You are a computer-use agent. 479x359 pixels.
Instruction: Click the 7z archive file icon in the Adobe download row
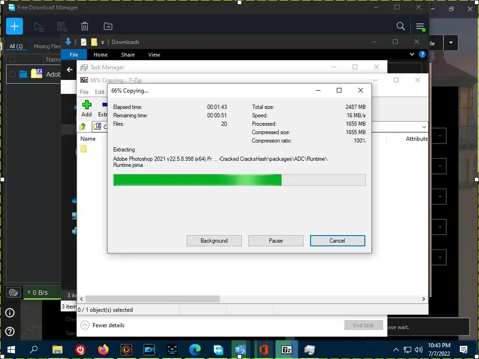(36, 73)
